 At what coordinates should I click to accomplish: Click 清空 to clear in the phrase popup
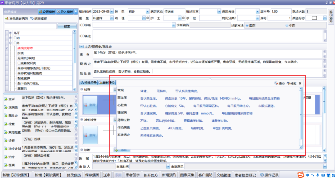tap(279, 83)
